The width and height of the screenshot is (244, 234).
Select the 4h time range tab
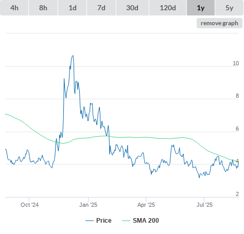click(x=14, y=8)
